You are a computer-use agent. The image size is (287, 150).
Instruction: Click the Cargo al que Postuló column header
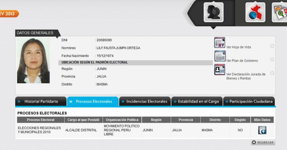click(x=84, y=120)
